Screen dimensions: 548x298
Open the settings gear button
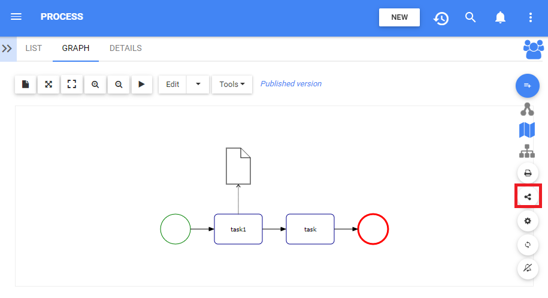tap(528, 221)
